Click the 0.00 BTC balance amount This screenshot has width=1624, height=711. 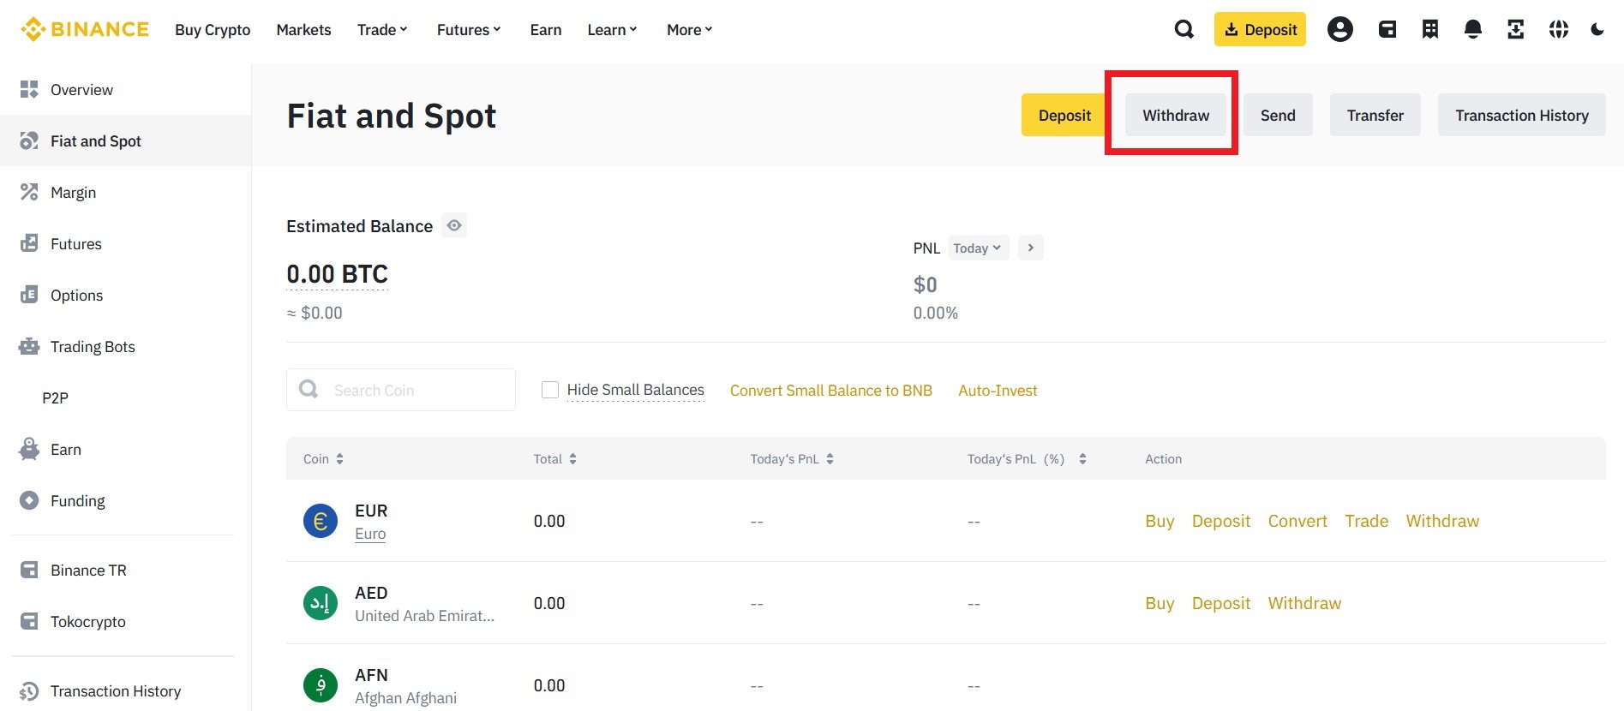coord(337,274)
